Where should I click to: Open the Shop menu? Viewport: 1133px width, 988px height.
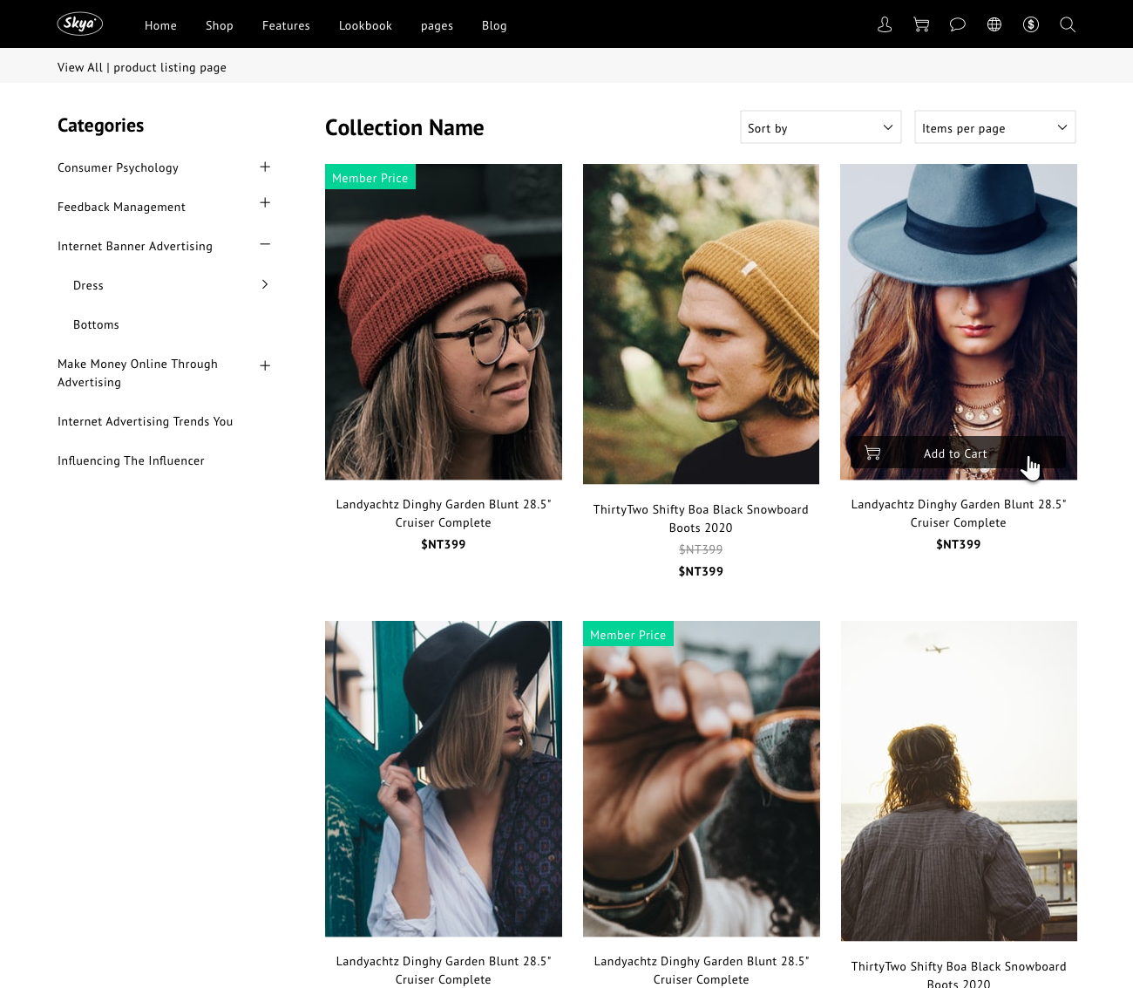[220, 25]
